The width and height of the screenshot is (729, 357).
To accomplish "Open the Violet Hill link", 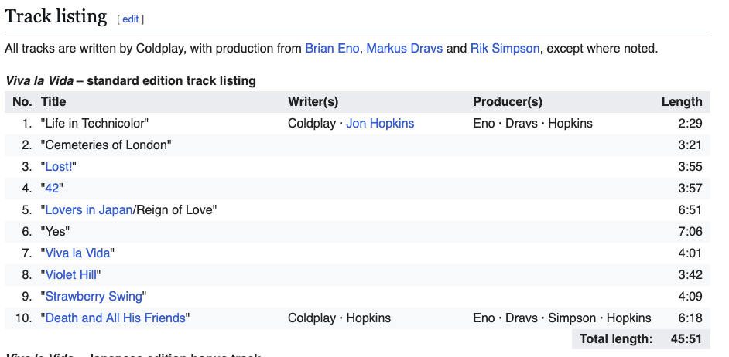I will pos(70,275).
